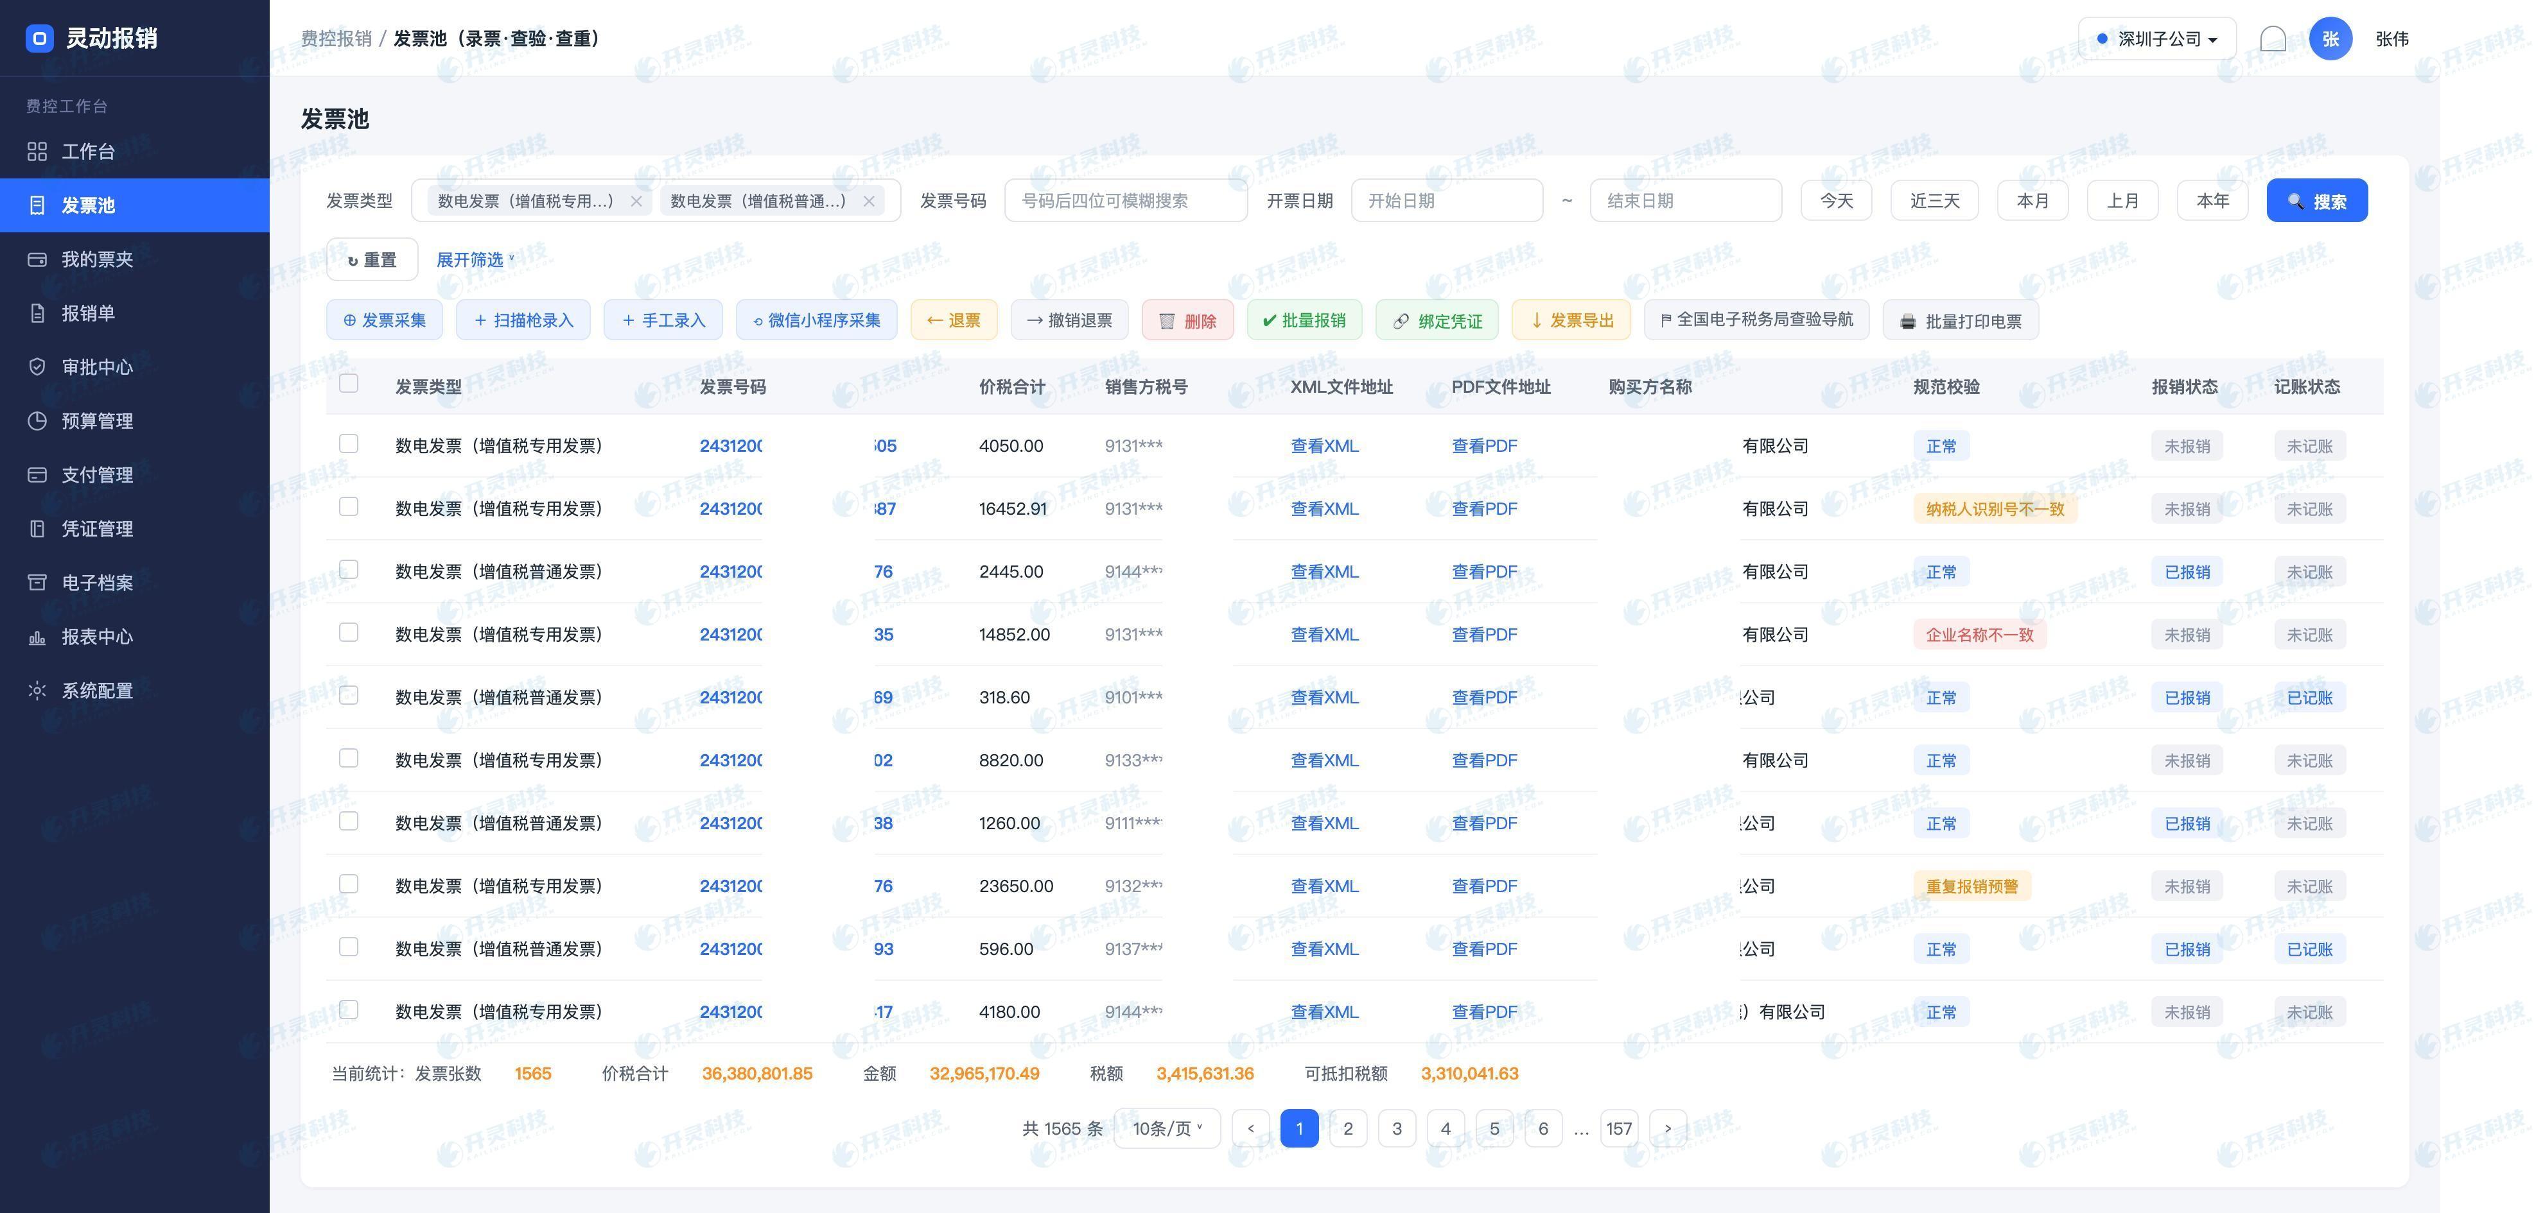Click the 全国电子税务局查验导航 button
Image resolution: width=2543 pixels, height=1213 pixels.
[1757, 320]
